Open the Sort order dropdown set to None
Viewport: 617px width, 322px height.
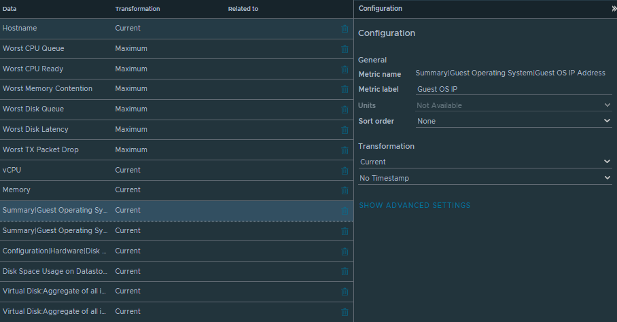514,121
